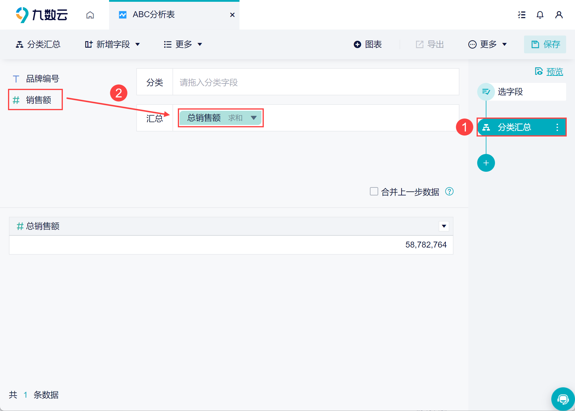Image resolution: width=575 pixels, height=411 pixels.
Task: Select the 品牌编号 field
Action: pos(42,79)
